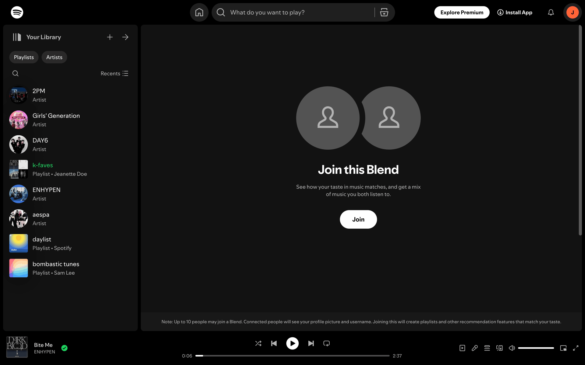Click the 2PM thumbnail image
The image size is (585, 365).
click(19, 95)
